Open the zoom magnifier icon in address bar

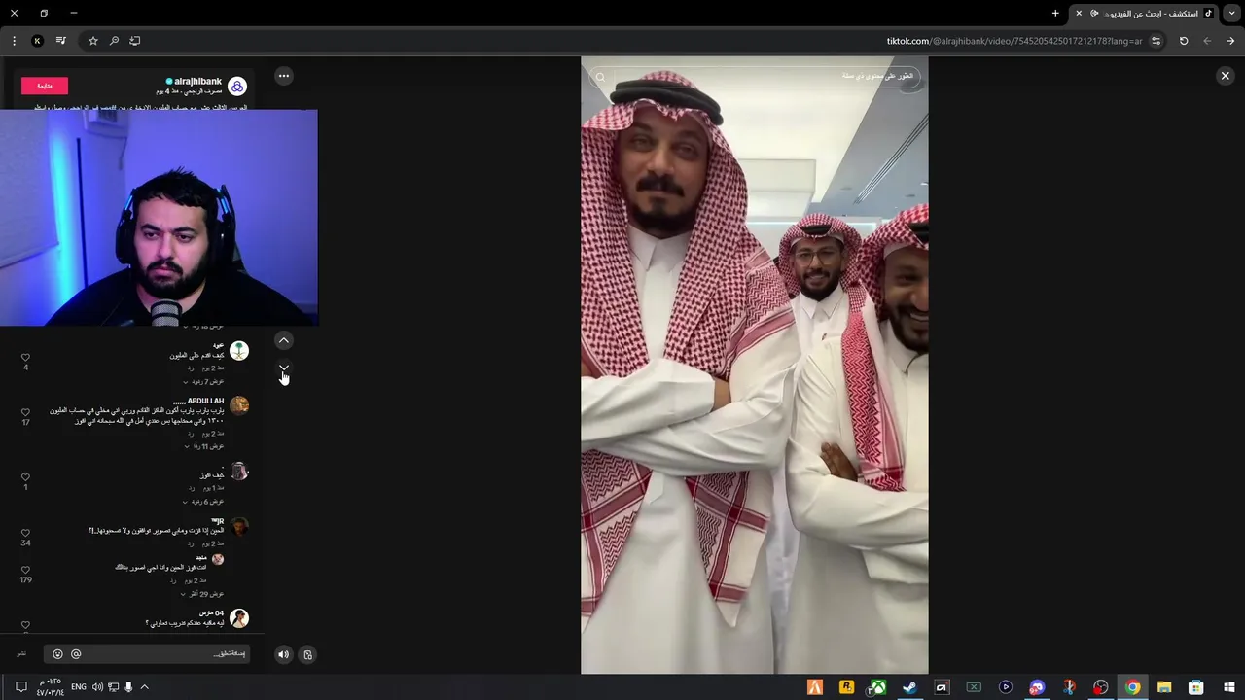[114, 41]
